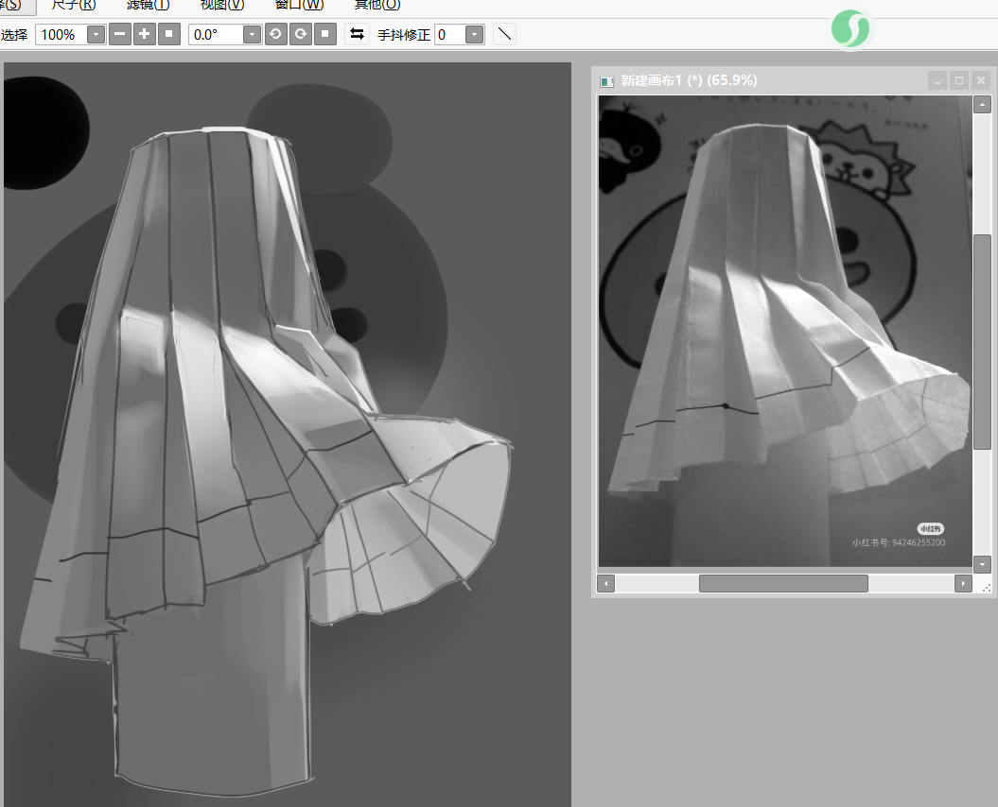Reset the canvas rotation angle

324,34
